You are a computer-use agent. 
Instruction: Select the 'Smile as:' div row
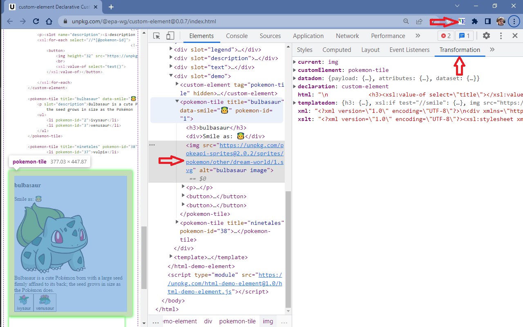point(226,137)
